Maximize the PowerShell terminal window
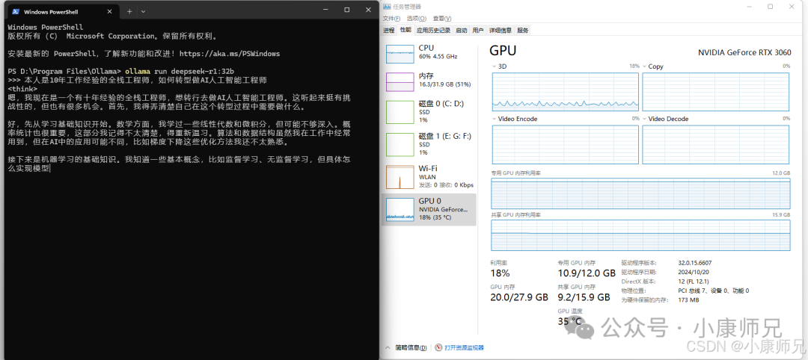The width and height of the screenshot is (808, 360). 347,9
